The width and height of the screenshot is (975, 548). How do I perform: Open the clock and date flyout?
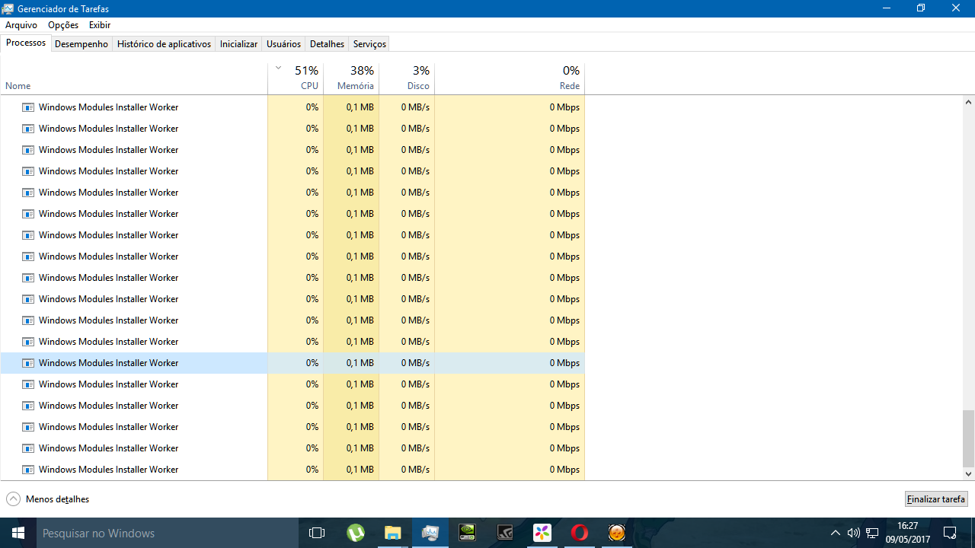click(907, 533)
